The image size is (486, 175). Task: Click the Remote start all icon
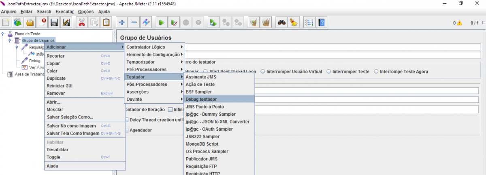214,23
